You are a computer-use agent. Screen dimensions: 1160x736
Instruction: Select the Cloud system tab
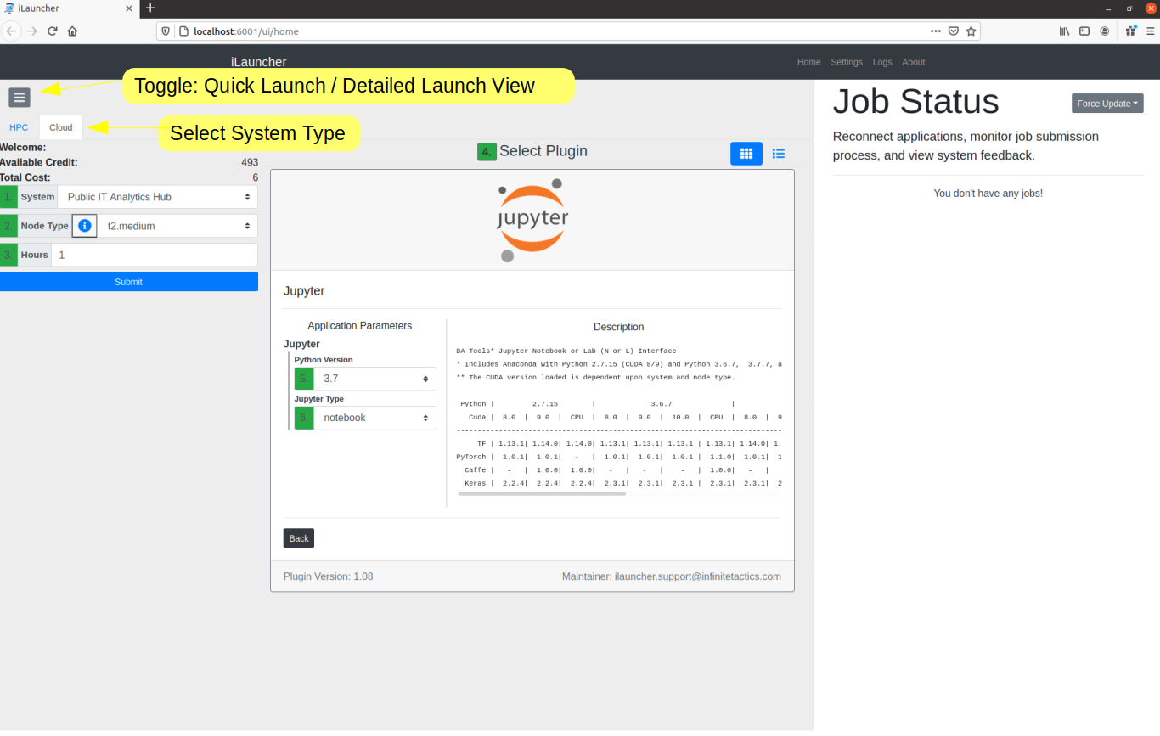pos(61,127)
